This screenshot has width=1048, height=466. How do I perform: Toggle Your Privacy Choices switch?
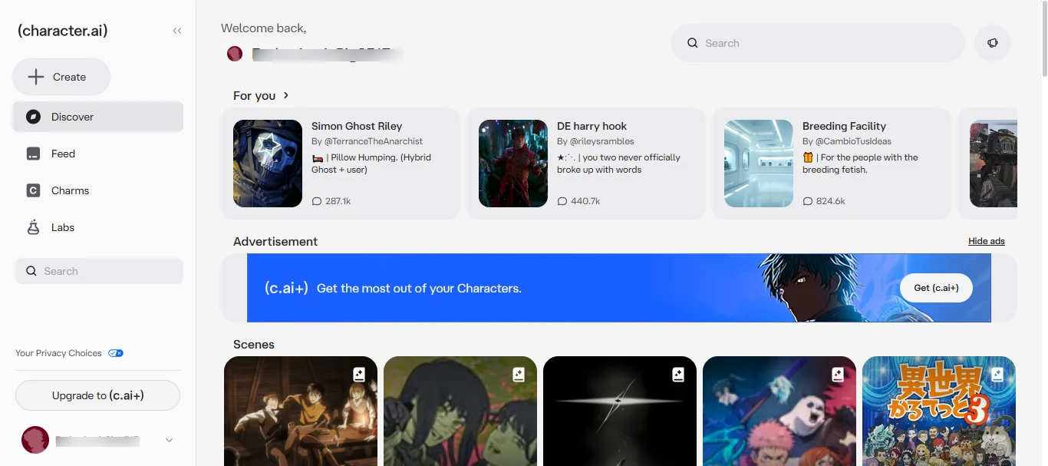[x=116, y=353]
